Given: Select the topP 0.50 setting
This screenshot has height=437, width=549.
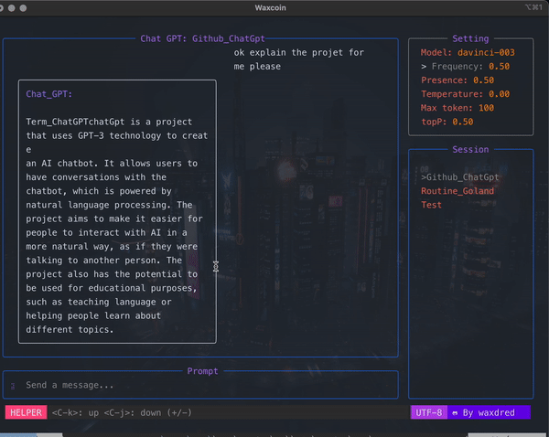Looking at the screenshot, I should (x=447, y=122).
